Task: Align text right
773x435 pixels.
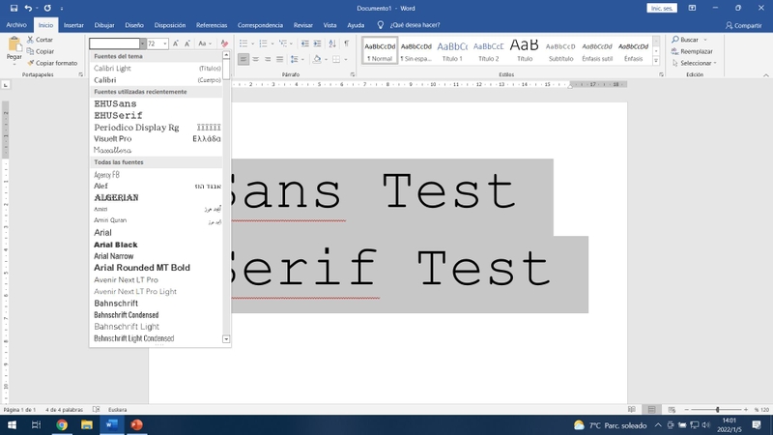Action: [x=268, y=59]
